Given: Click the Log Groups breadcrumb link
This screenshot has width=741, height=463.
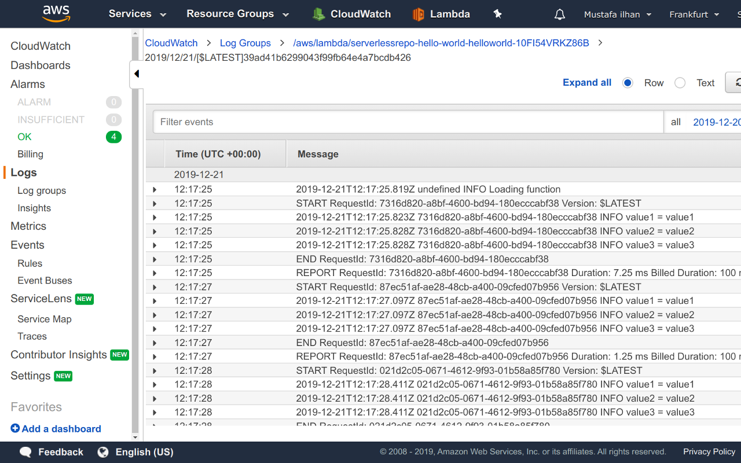Looking at the screenshot, I should pos(245,43).
